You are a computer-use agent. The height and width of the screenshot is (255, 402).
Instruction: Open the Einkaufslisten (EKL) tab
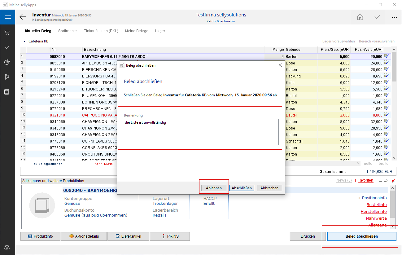point(101,31)
